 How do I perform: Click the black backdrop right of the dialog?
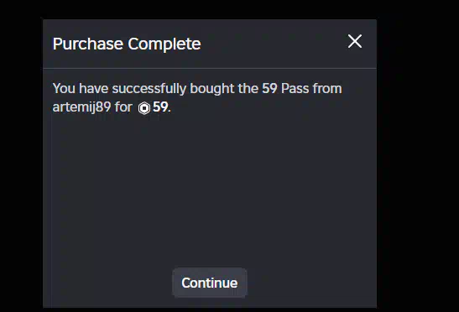(418, 156)
